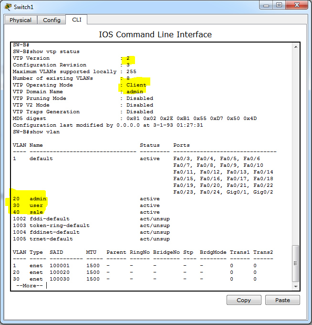Click the SAID value 100001
Image resolution: width=312 pixels, height=325 pixels.
coord(60,266)
